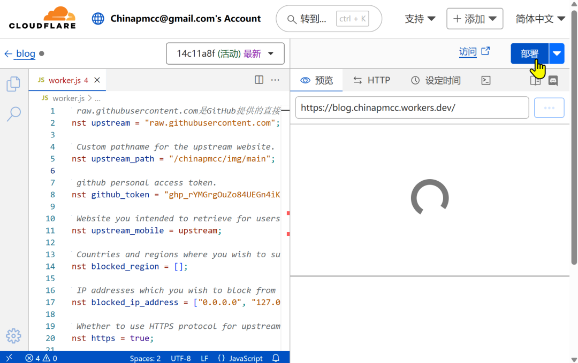Click the notifications bell in status bar
The image size is (578, 363).
[276, 358]
